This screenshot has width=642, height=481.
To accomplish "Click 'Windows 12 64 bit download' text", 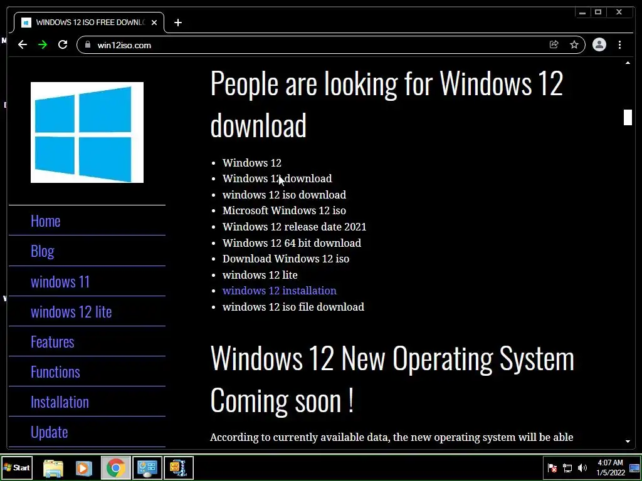I will (x=292, y=243).
